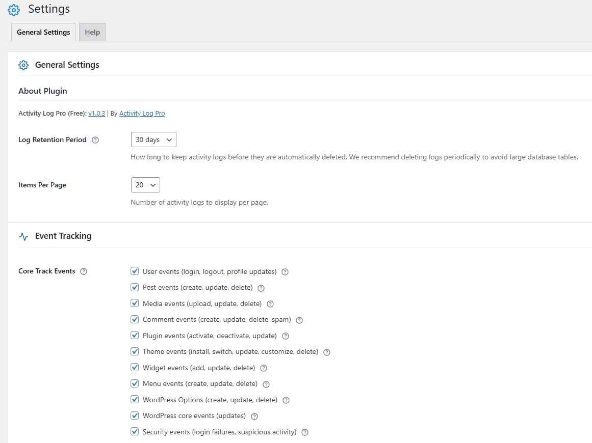Toggle Widget events checkbox
592x443 pixels.
(x=135, y=367)
